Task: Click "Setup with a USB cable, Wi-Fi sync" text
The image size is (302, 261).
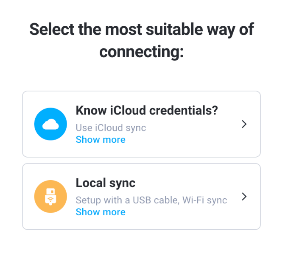Action: [x=151, y=200]
